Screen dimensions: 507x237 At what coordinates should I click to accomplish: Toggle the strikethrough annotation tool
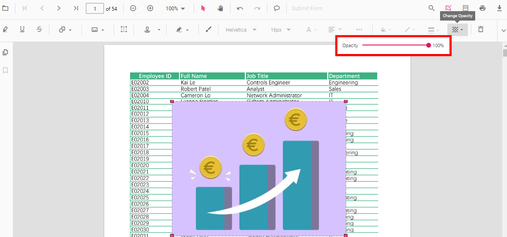click(39, 30)
